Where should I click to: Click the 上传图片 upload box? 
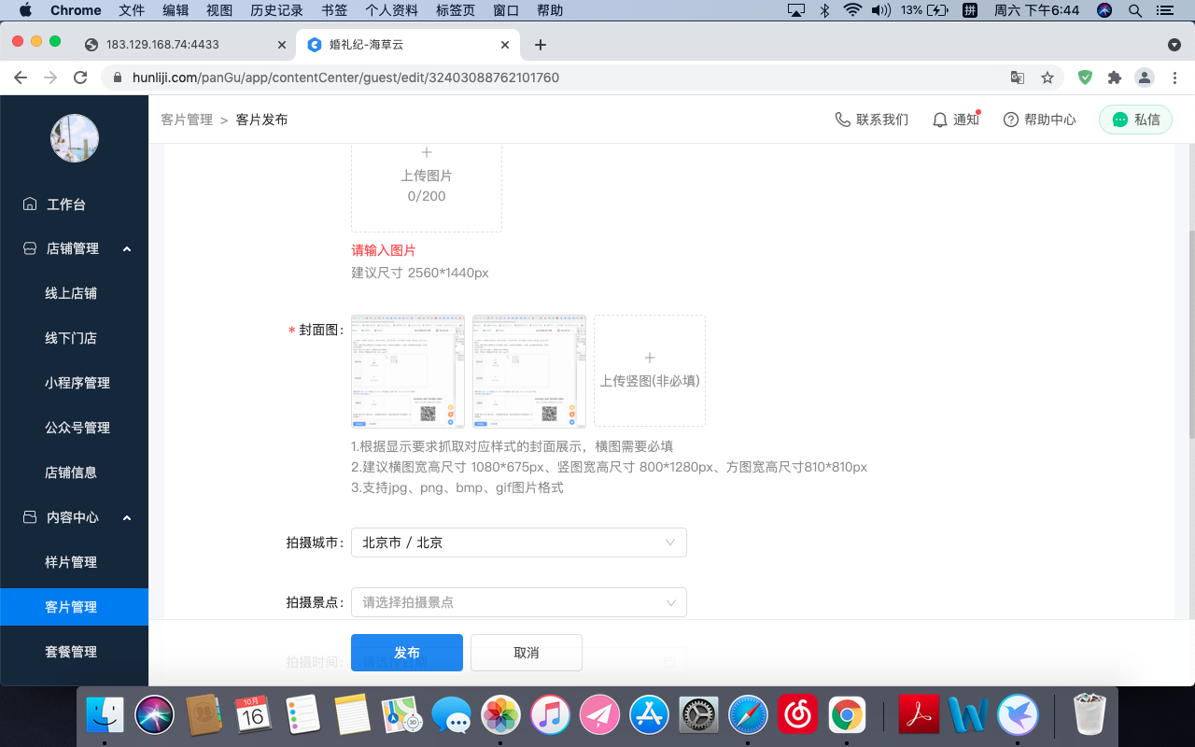point(427,187)
